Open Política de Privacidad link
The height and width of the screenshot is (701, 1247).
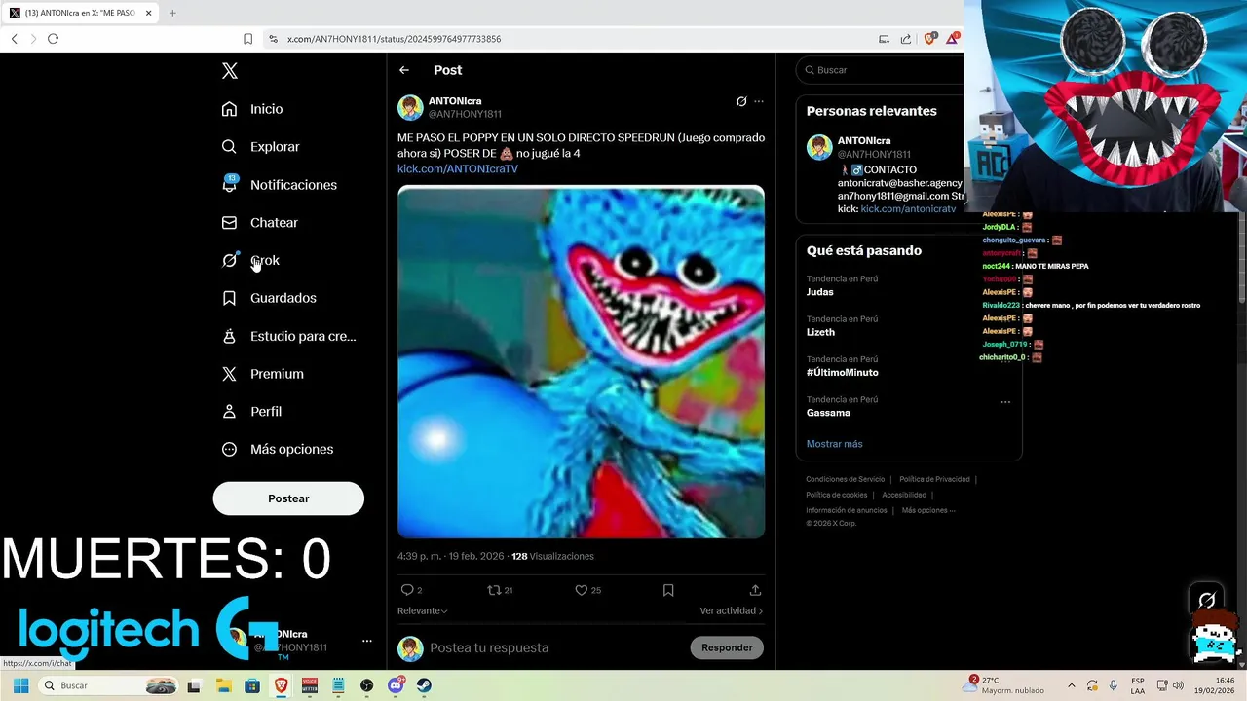934,479
